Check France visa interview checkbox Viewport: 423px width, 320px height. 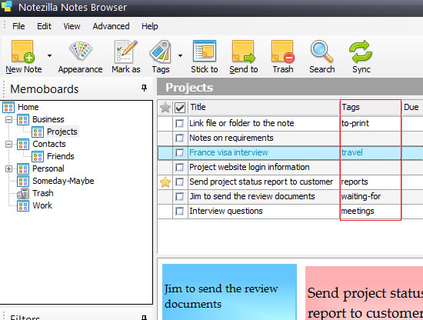[179, 153]
